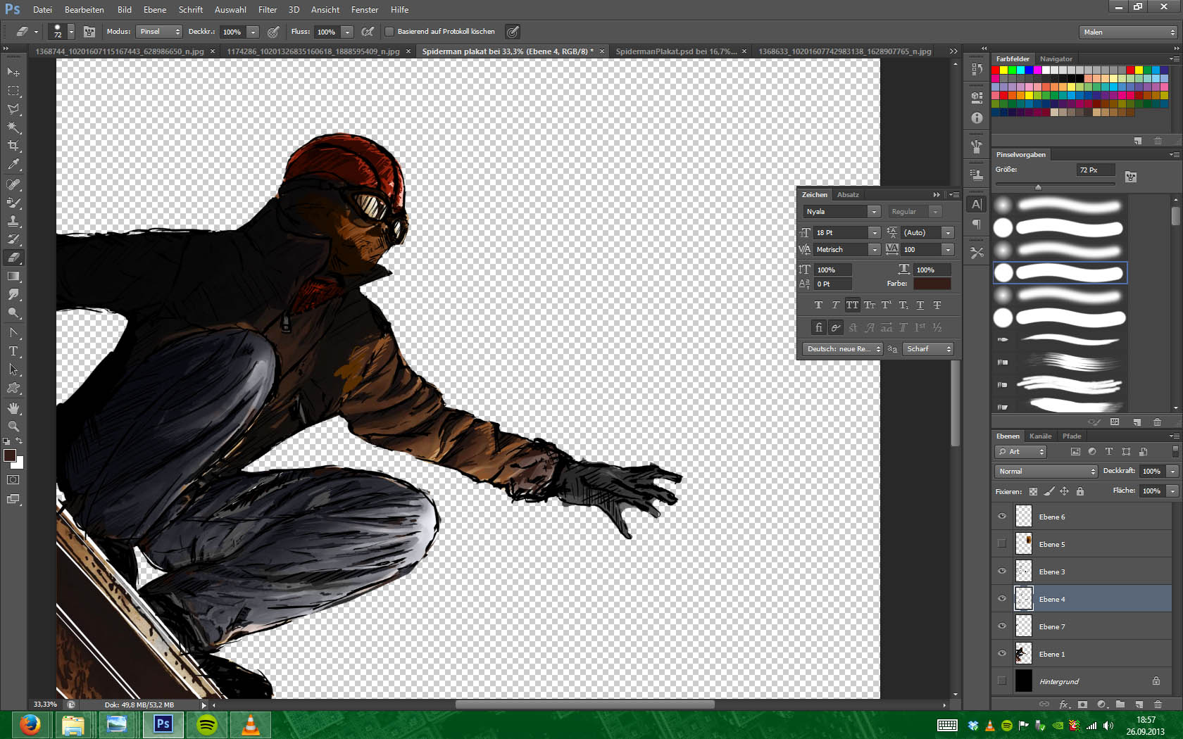Hide the Ebene 4 layer
Image resolution: width=1183 pixels, height=739 pixels.
1002,599
